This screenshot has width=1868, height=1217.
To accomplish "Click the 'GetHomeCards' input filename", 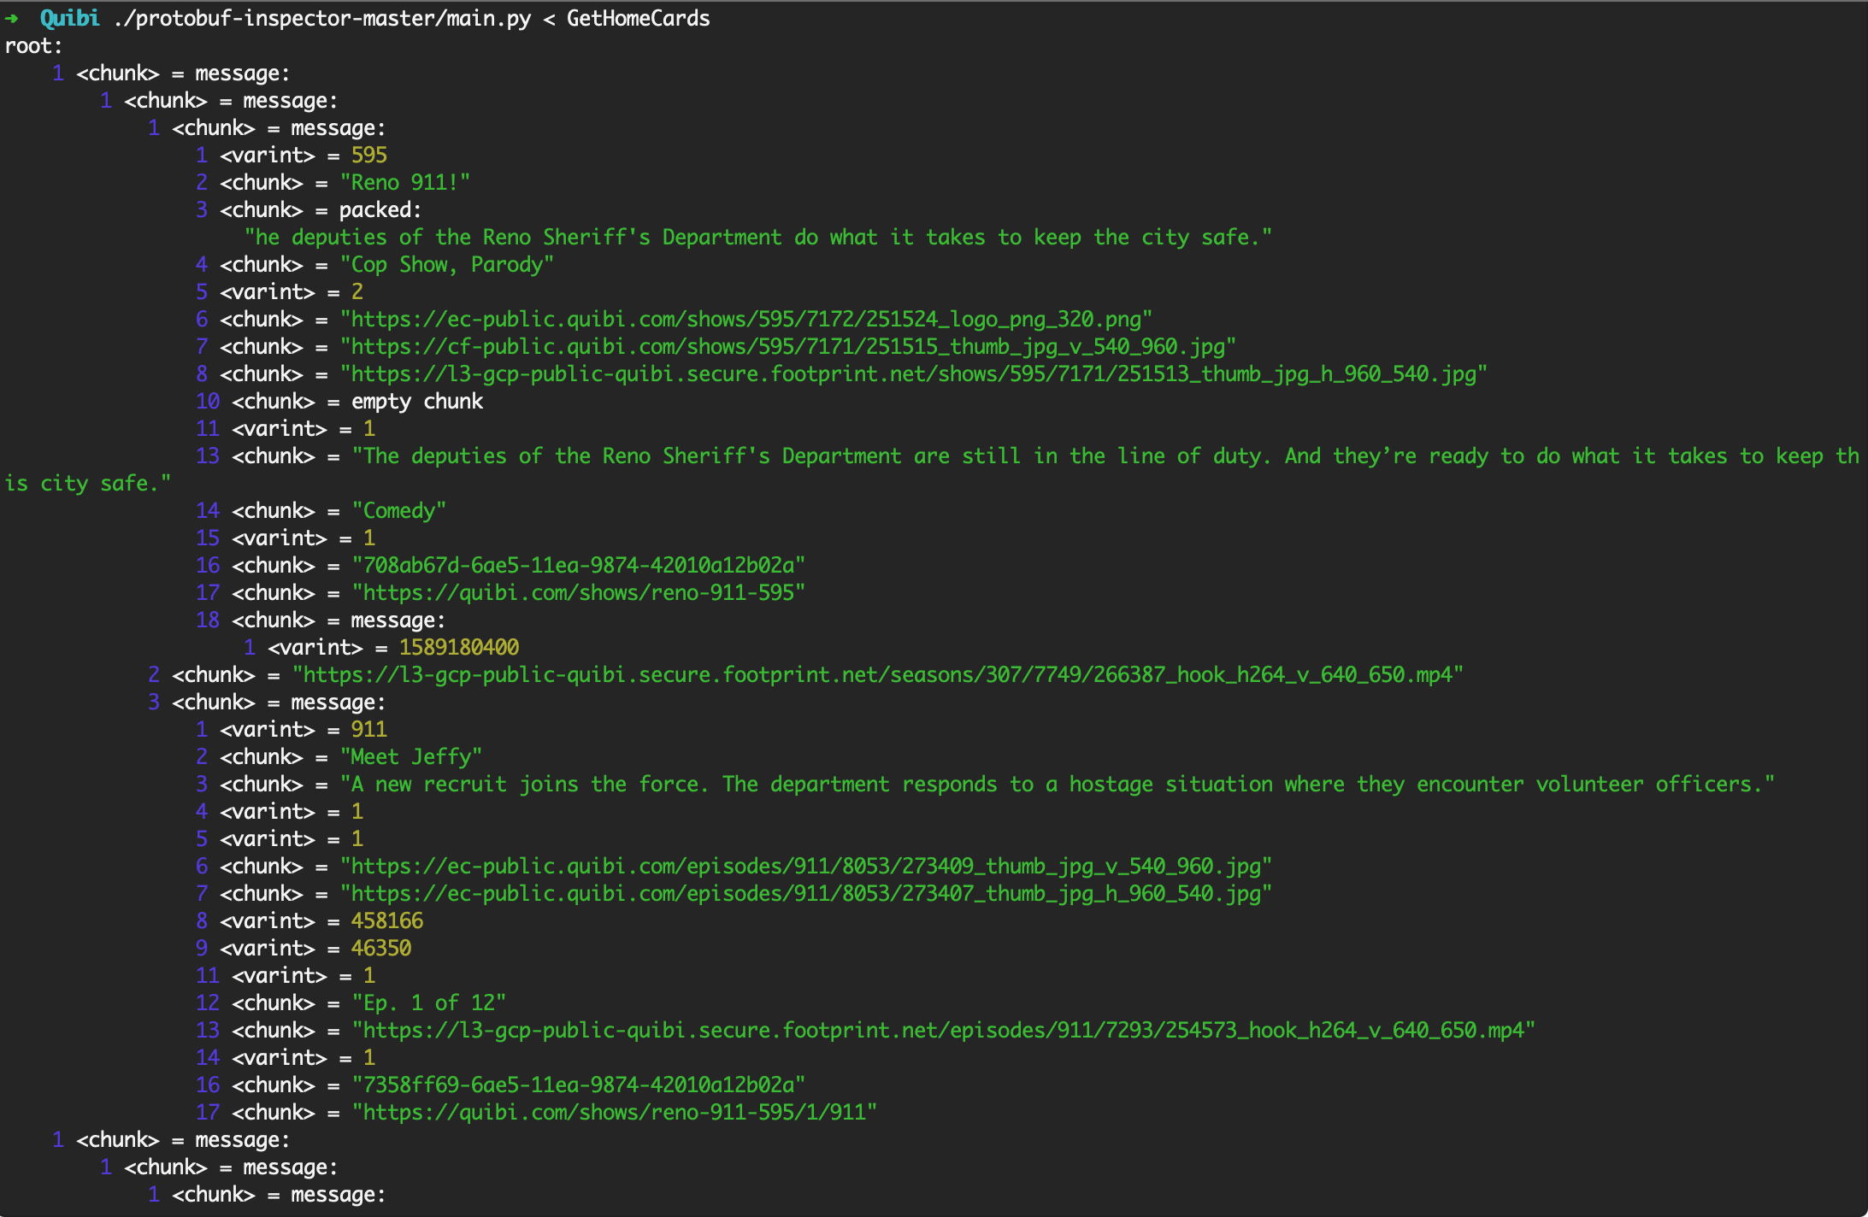I will [x=638, y=18].
